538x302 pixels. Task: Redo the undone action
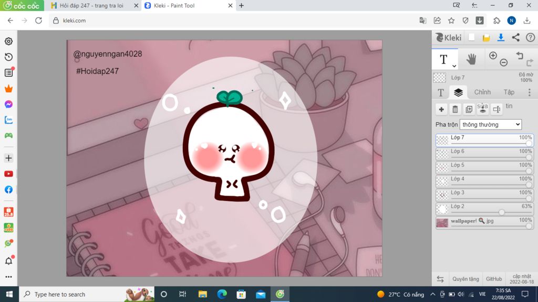(x=530, y=62)
